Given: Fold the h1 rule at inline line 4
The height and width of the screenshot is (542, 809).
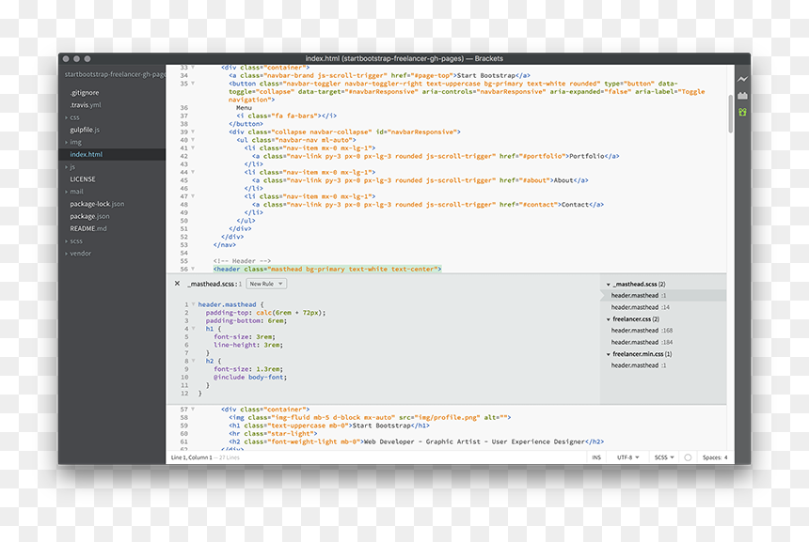Looking at the screenshot, I should click(x=194, y=329).
